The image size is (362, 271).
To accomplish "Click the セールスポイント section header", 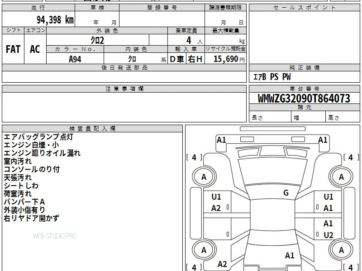I will click(304, 8).
